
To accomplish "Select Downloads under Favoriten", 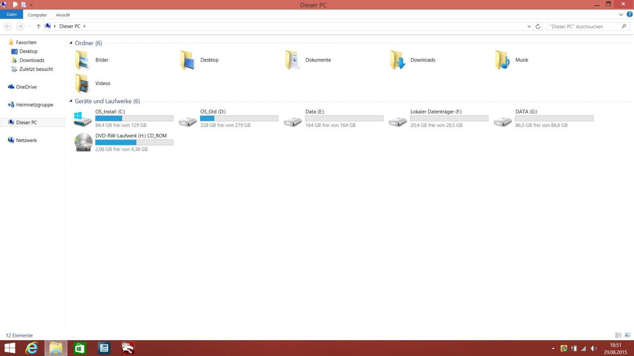I will click(32, 60).
